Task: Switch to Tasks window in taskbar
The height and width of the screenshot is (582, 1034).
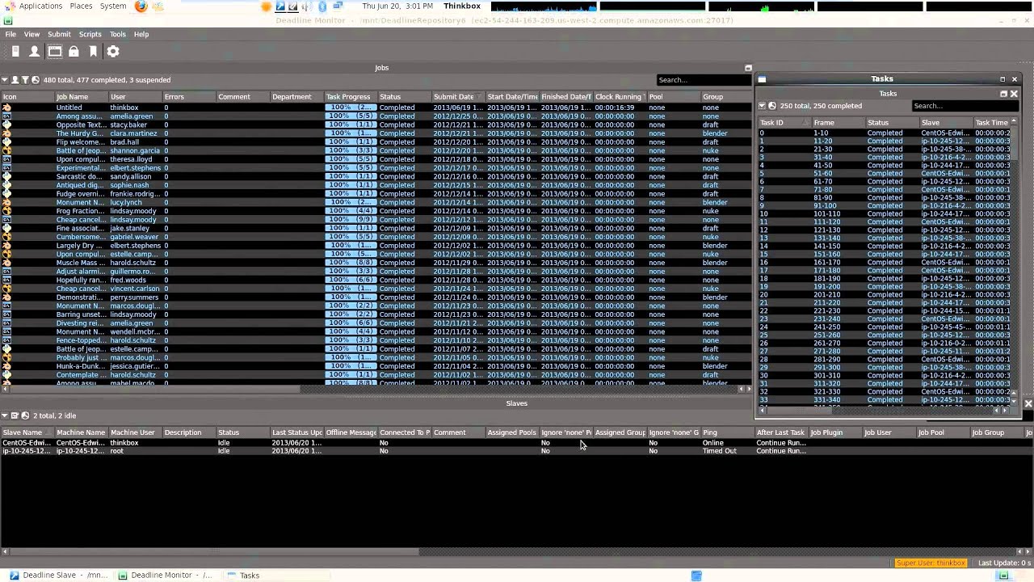Action: 275,576
